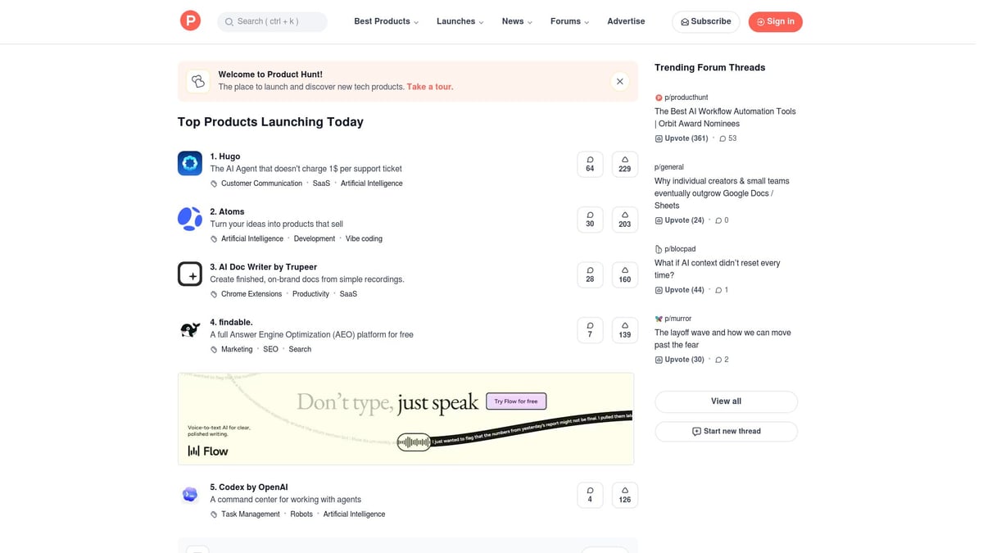Open the Hugo product icon
The height and width of the screenshot is (553, 983).
tap(190, 163)
